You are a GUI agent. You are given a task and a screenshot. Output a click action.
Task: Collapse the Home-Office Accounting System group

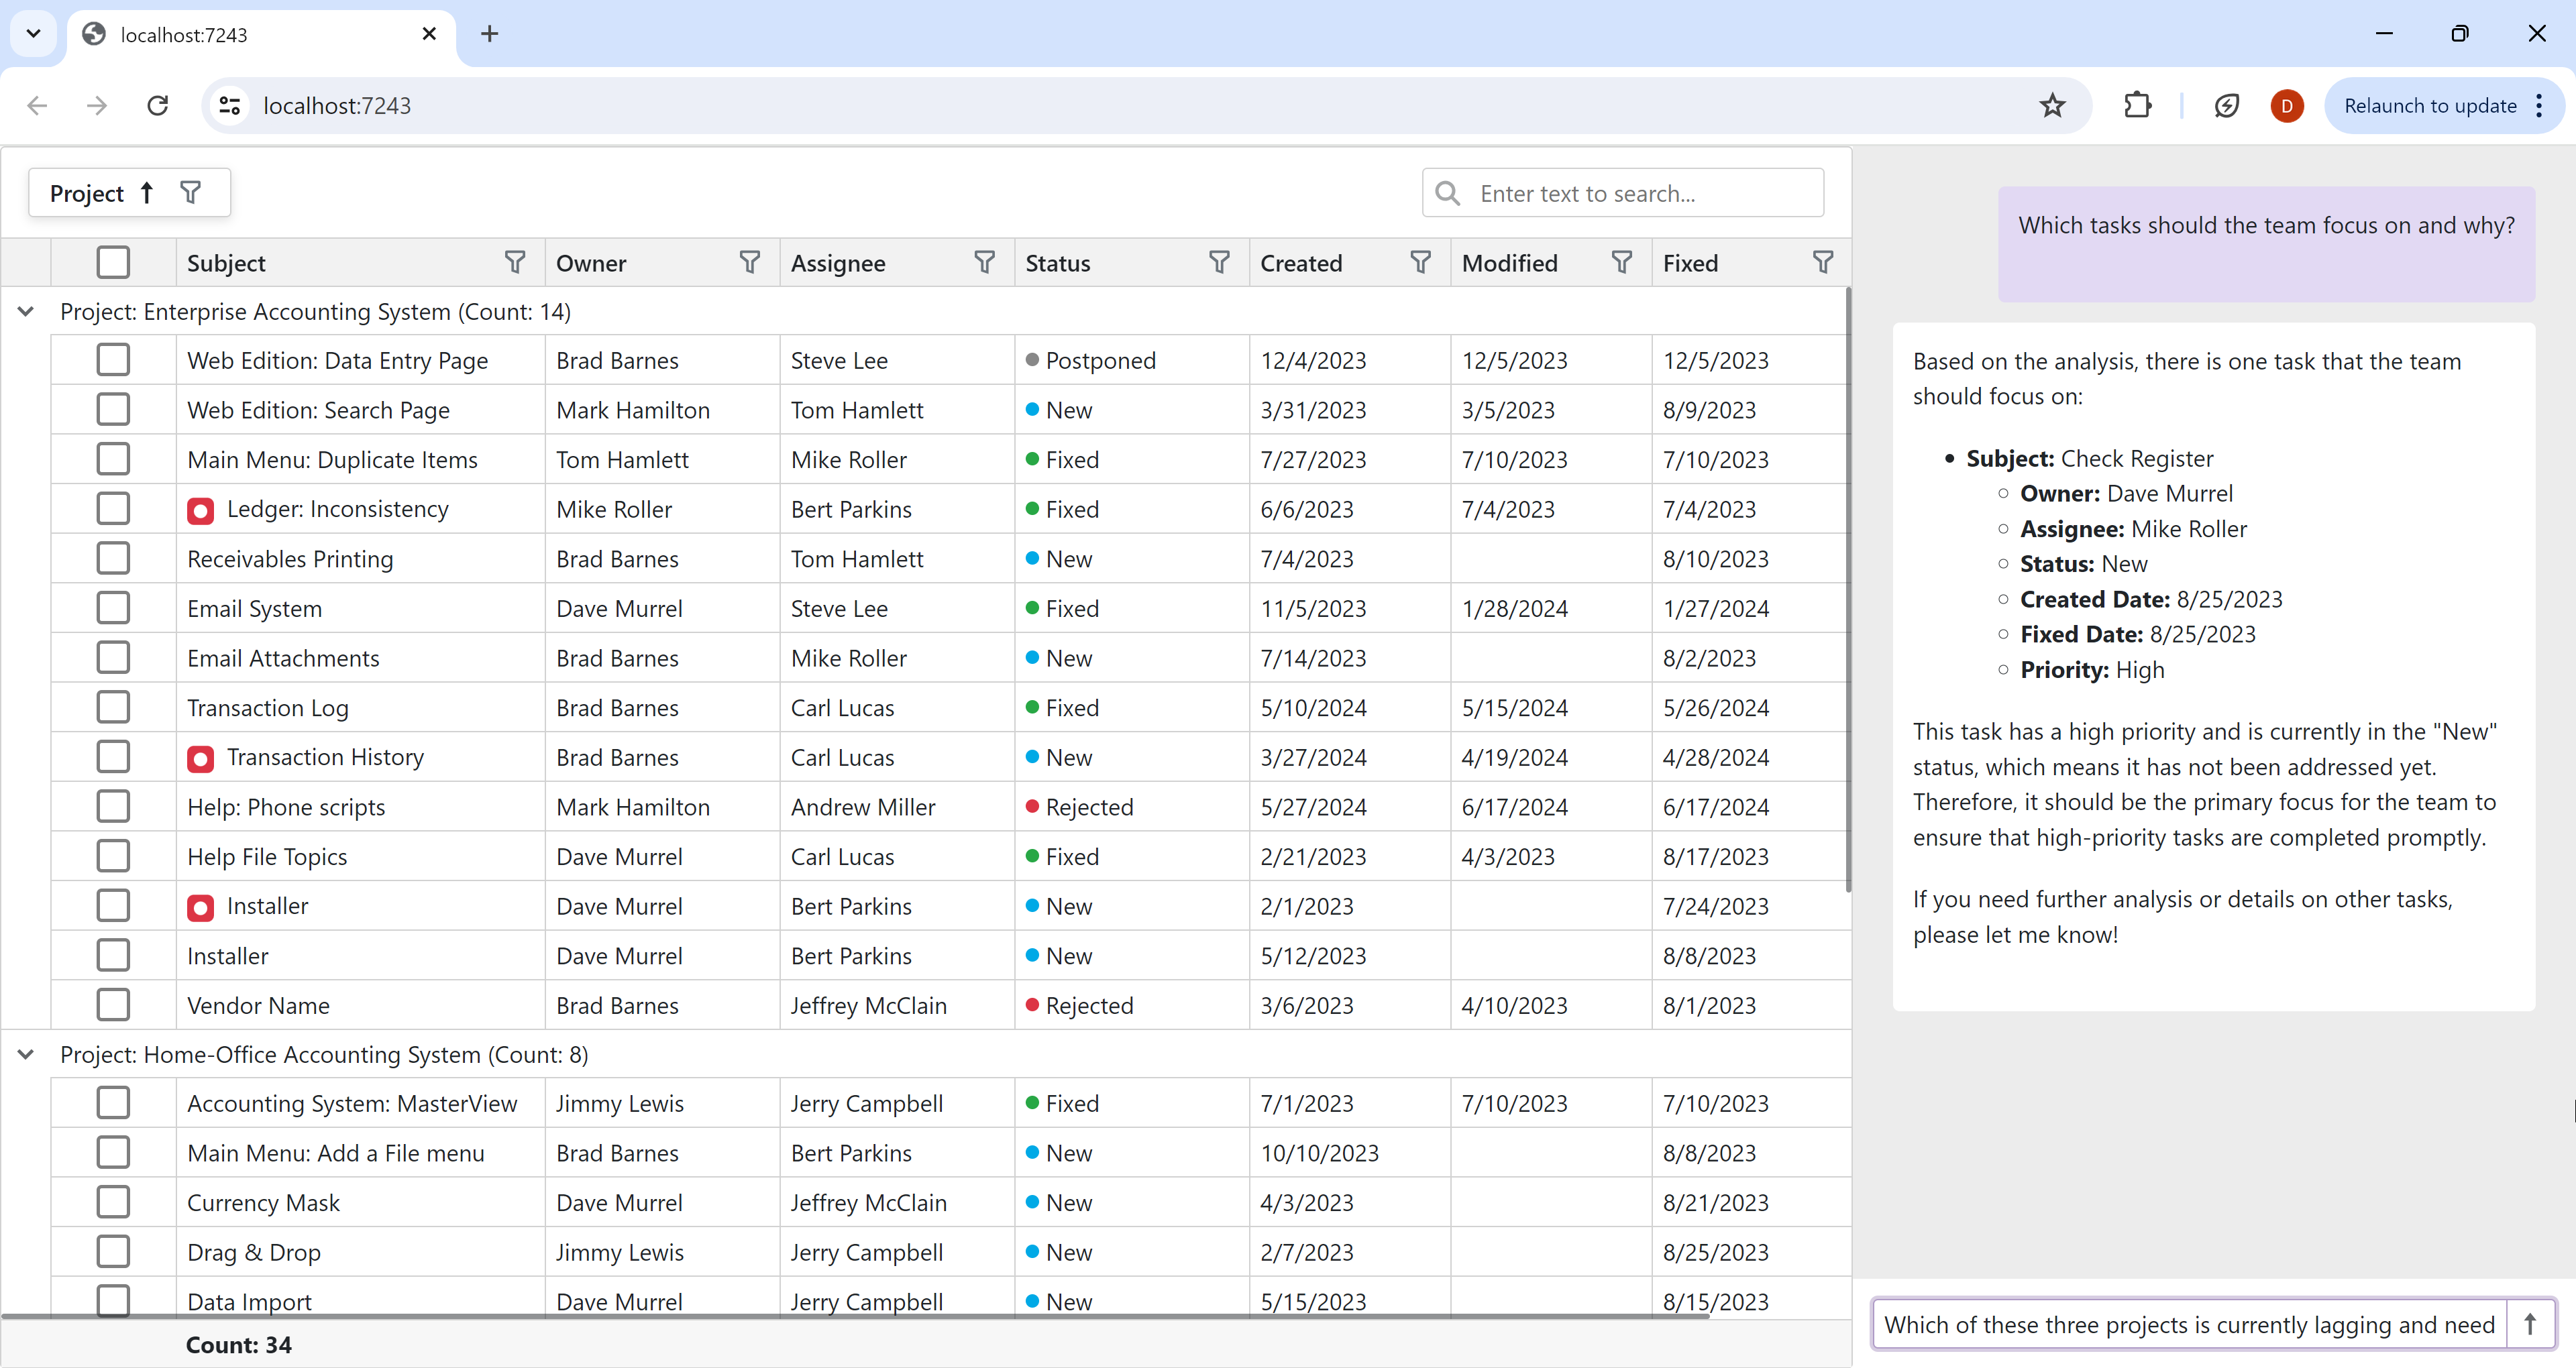[x=26, y=1055]
